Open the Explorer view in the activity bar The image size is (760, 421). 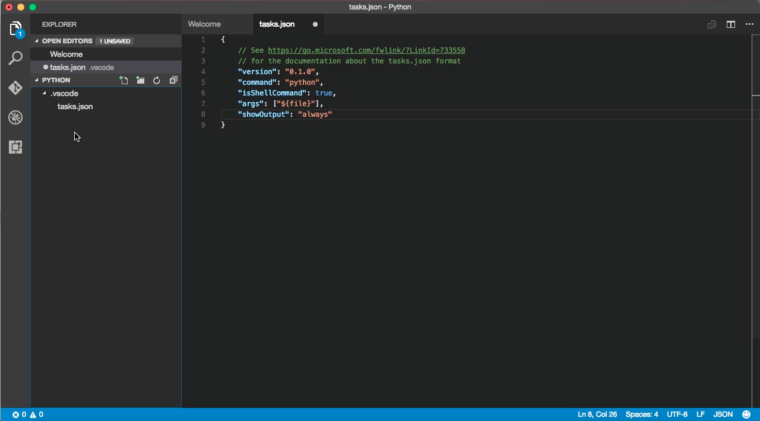coord(15,29)
